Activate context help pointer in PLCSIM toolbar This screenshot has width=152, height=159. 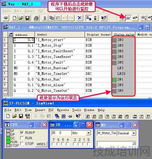coord(78,116)
